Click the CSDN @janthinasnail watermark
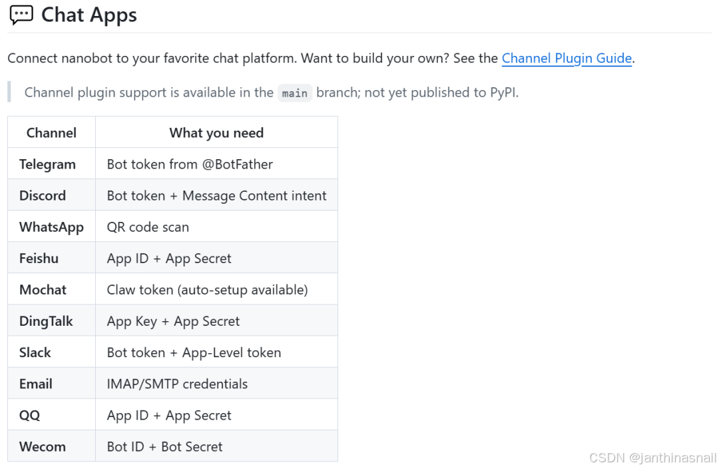Viewport: 719px width, 469px height. [x=652, y=457]
